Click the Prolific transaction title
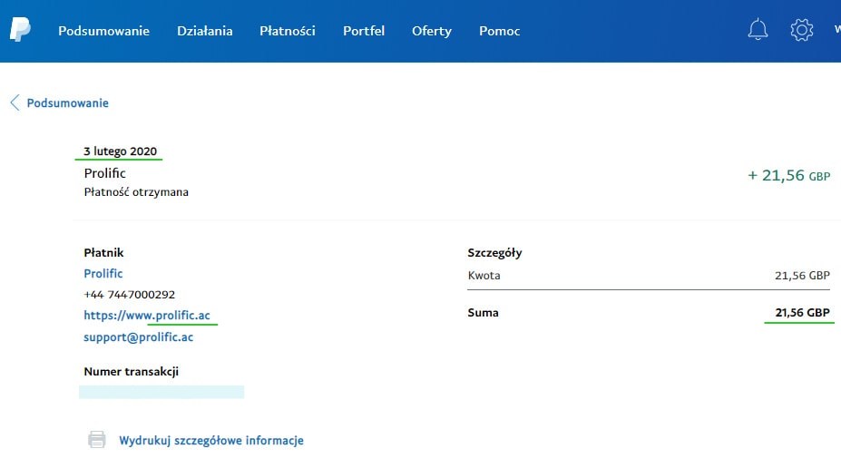 (104, 173)
